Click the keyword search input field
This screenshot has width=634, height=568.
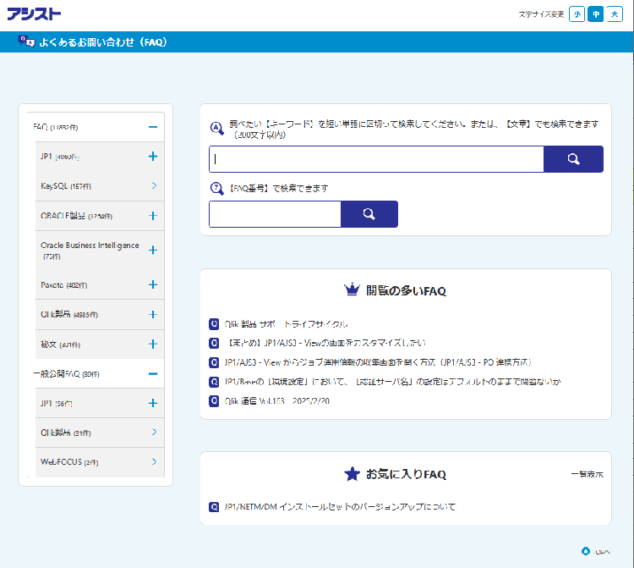click(x=376, y=159)
